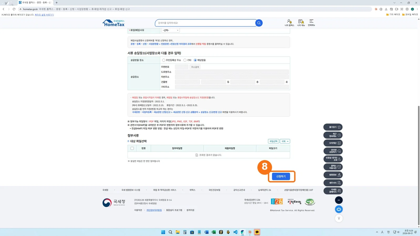Open Windows Start button on taskbar
This screenshot has width=420, height=236.
point(163,232)
